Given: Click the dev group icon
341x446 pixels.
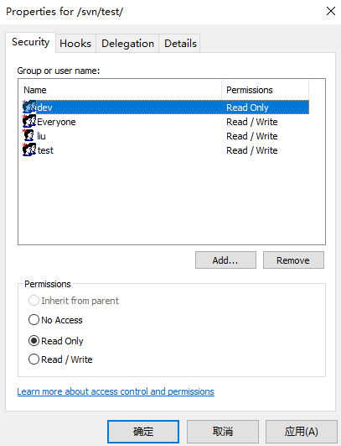Looking at the screenshot, I should point(29,107).
